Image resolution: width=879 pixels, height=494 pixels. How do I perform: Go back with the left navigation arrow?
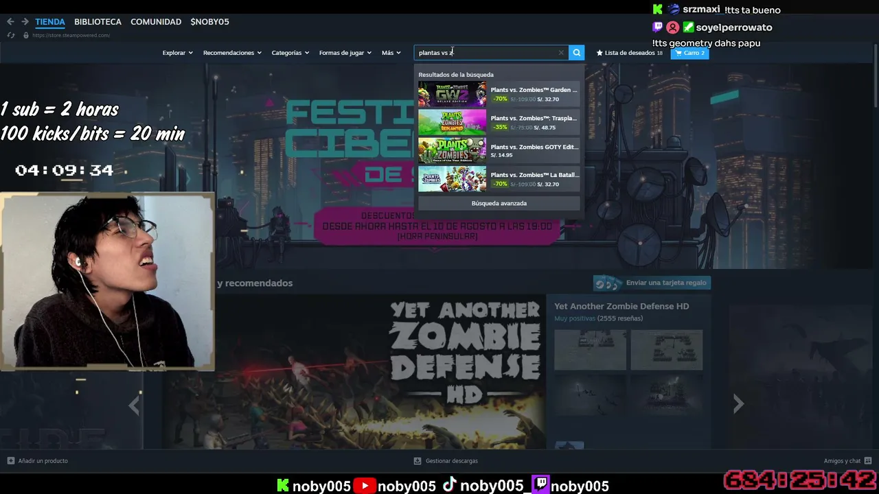pyautogui.click(x=10, y=22)
